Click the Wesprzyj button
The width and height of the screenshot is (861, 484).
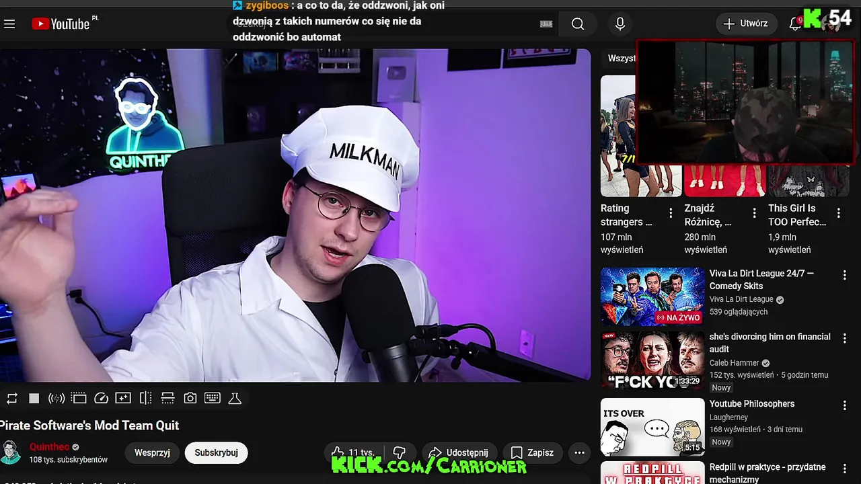[x=152, y=452]
